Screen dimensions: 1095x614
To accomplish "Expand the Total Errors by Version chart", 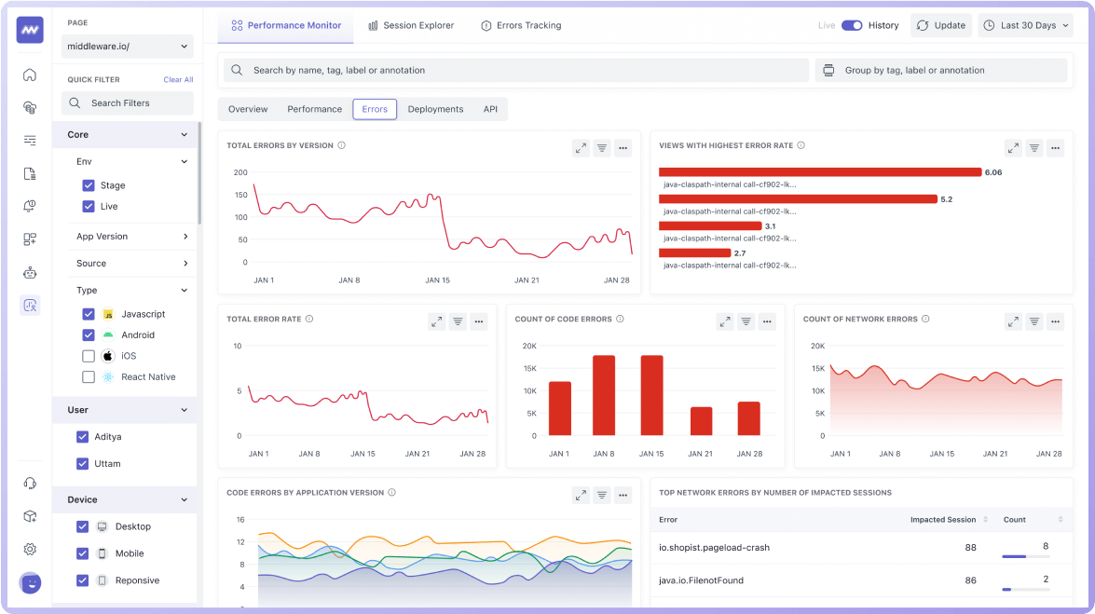I will coord(581,147).
